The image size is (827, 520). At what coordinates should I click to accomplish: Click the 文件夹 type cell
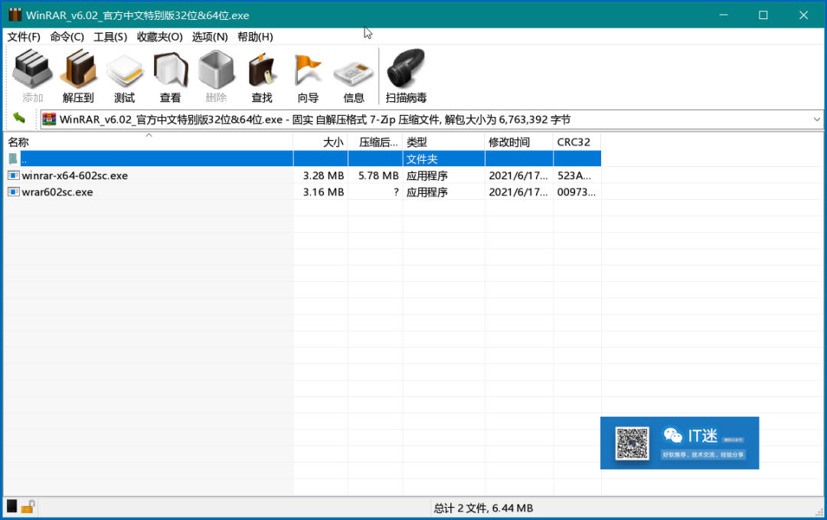tap(422, 159)
